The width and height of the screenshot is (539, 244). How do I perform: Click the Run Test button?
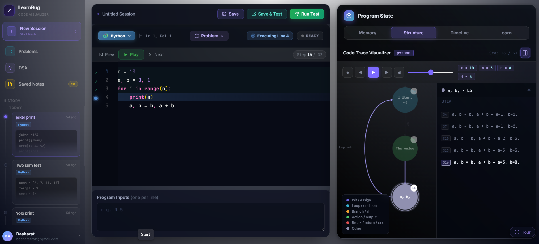pos(307,14)
